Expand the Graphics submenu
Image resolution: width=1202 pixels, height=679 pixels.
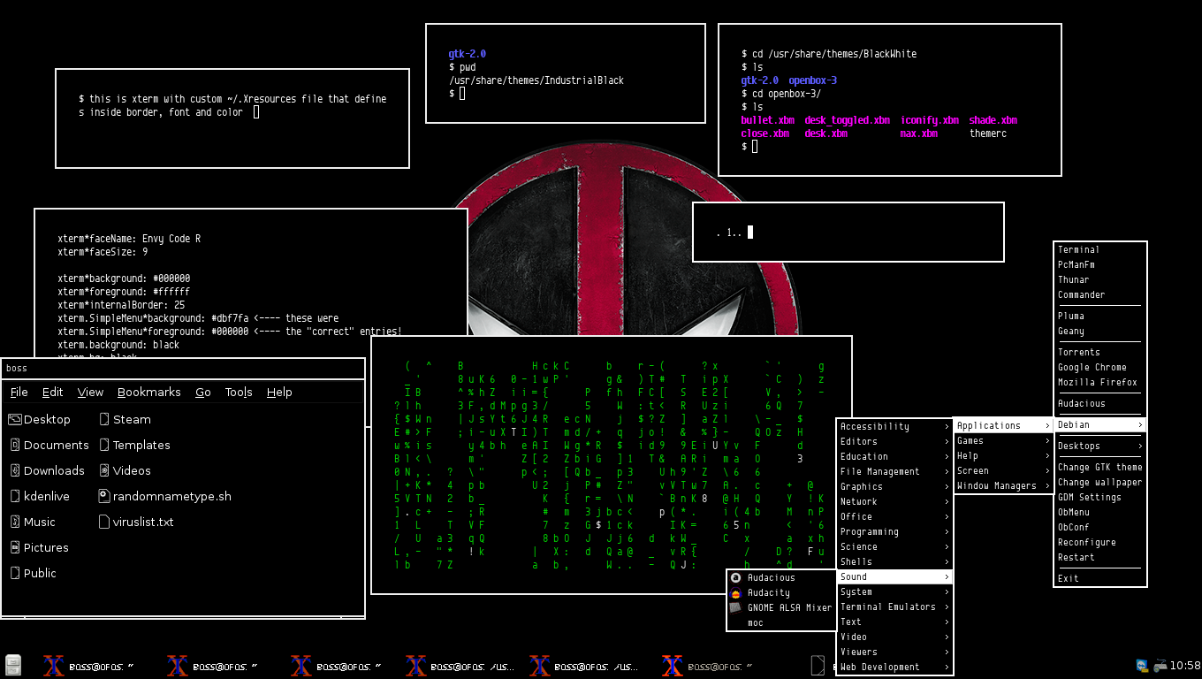(x=894, y=486)
